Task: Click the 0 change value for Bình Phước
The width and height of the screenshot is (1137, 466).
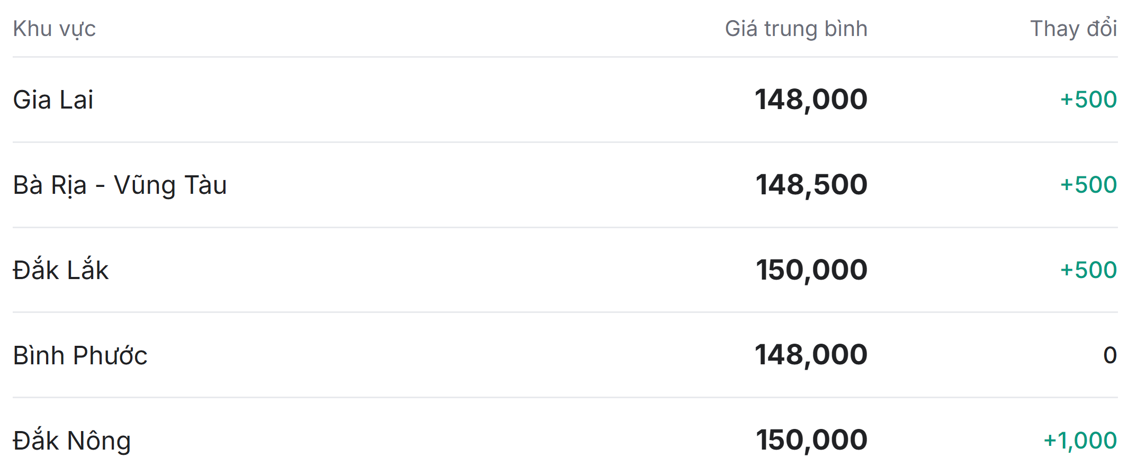Action: coord(1109,355)
